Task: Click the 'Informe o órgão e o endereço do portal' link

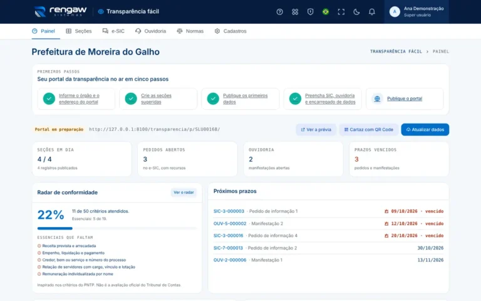Action: pyautogui.click(x=79, y=98)
